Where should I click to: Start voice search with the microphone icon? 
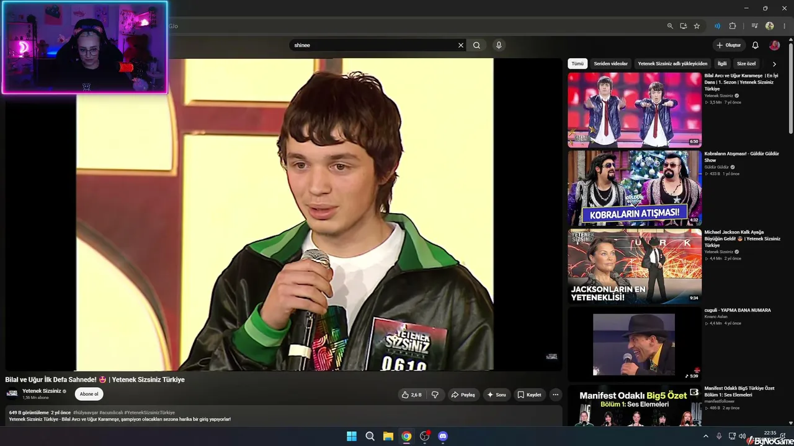(x=499, y=45)
